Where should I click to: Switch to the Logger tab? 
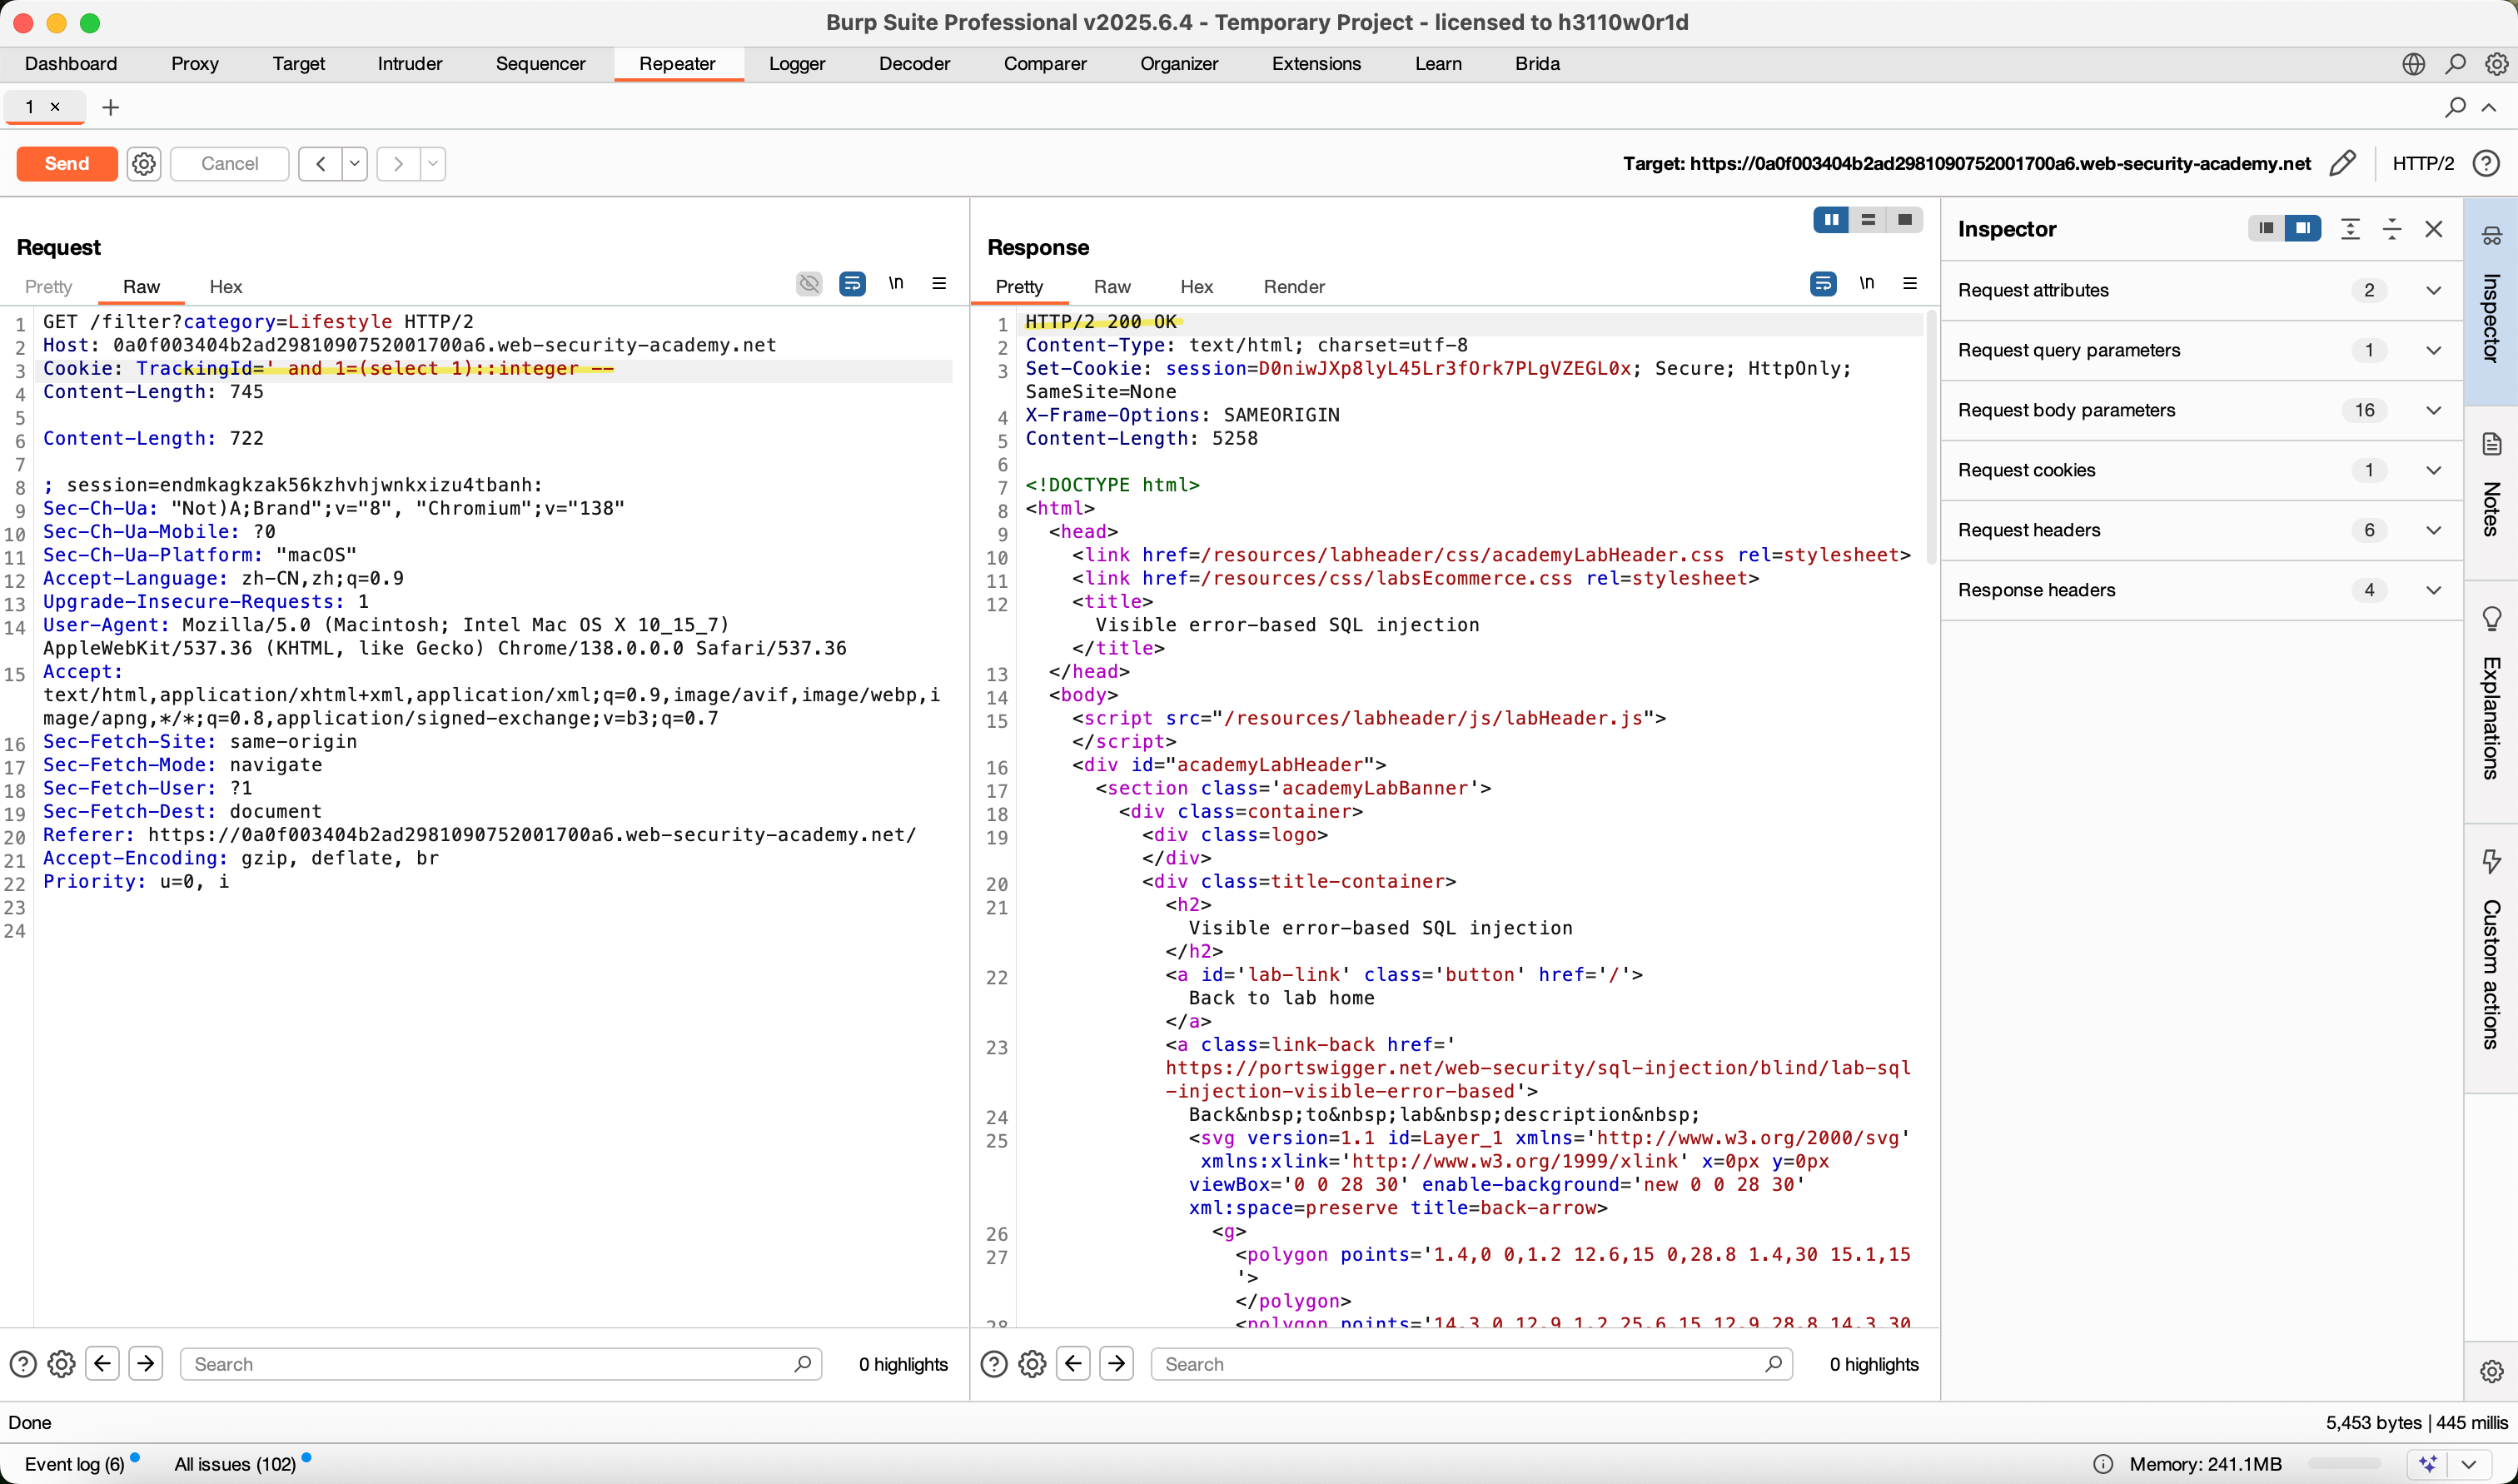[x=797, y=64]
